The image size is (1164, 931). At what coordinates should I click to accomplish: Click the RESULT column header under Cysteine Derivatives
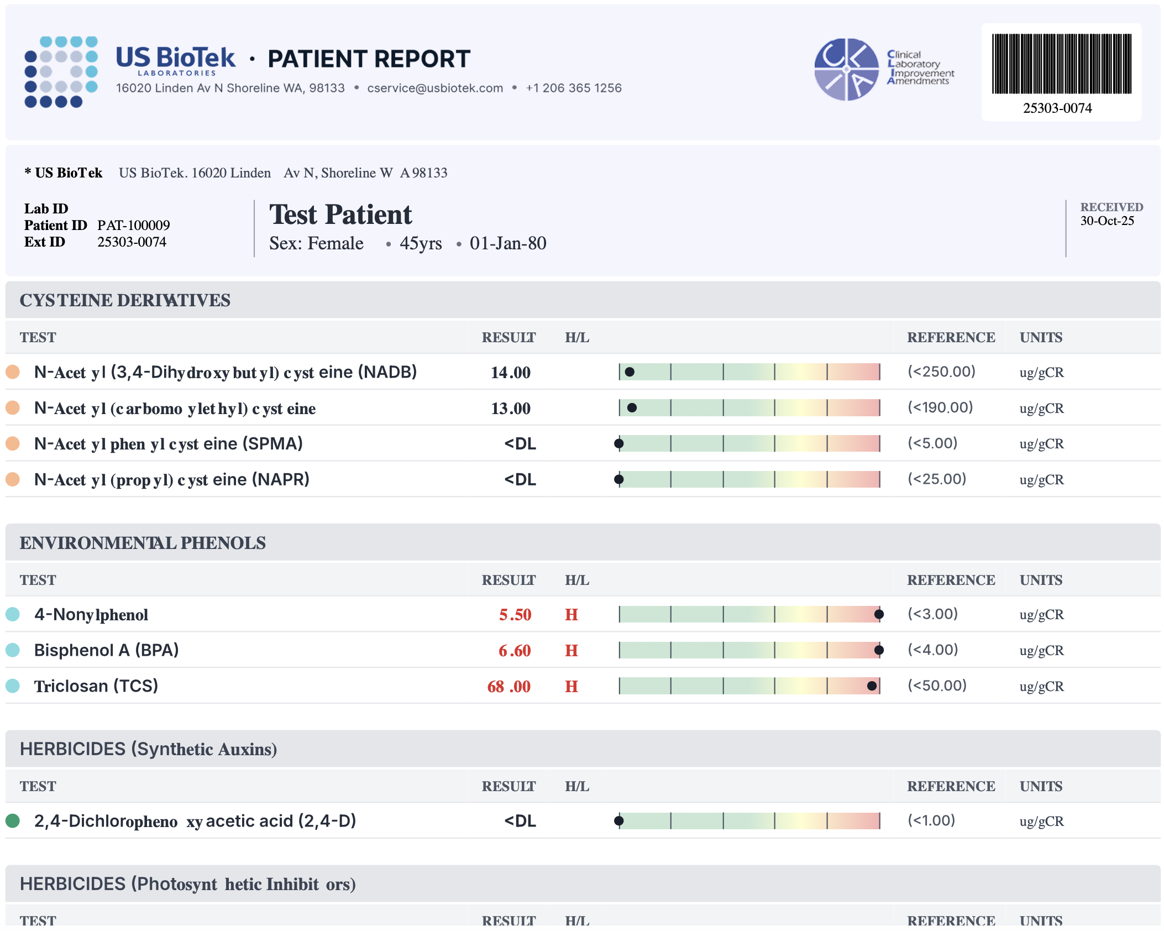point(508,337)
